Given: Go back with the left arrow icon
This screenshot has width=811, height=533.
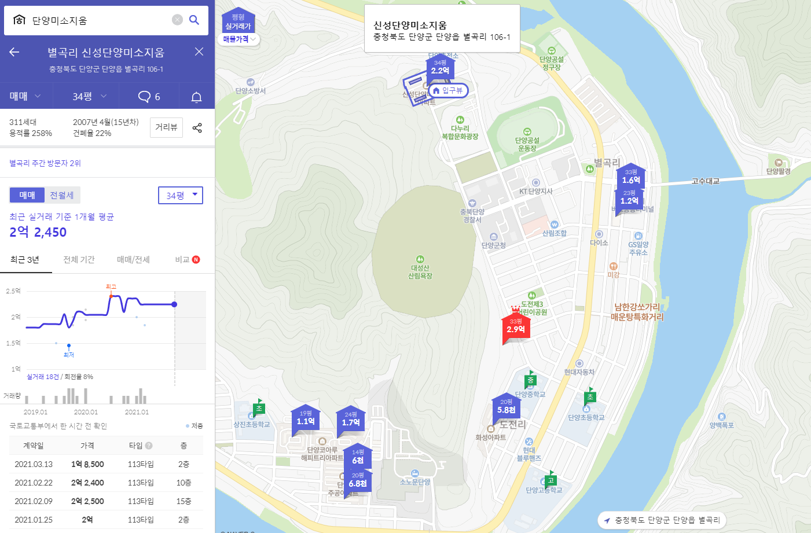Looking at the screenshot, I should pos(14,52).
